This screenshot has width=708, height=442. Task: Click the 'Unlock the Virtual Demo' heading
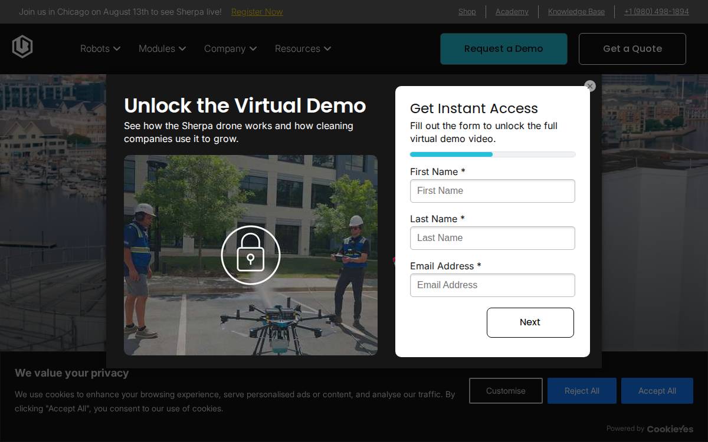click(245, 105)
